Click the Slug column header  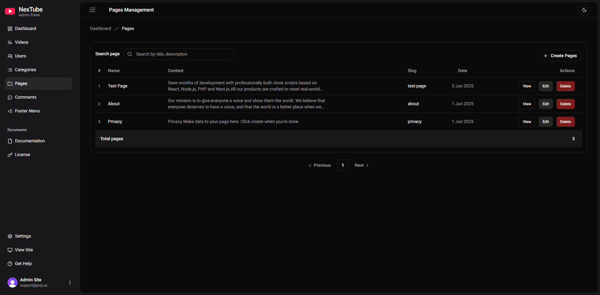click(x=412, y=71)
